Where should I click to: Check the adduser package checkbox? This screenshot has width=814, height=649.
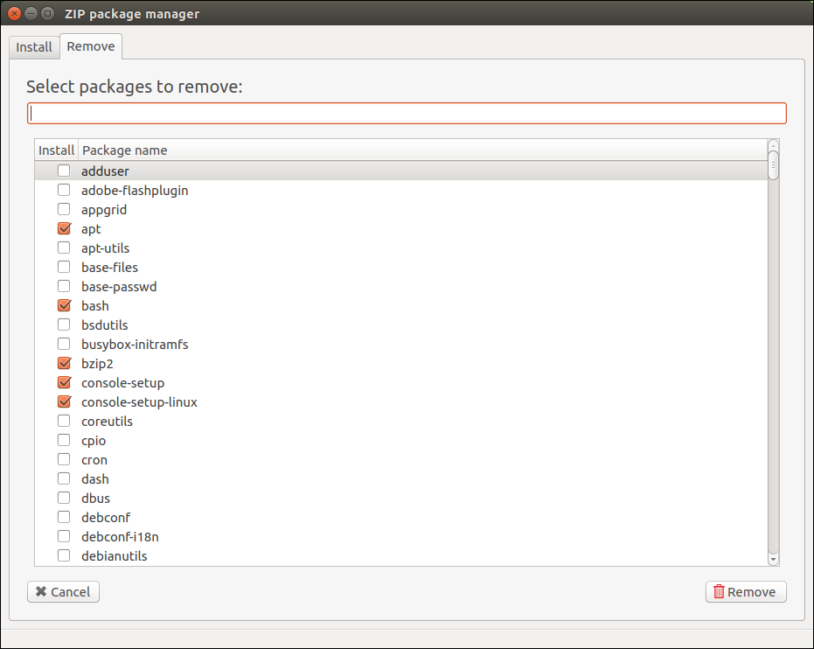(64, 171)
